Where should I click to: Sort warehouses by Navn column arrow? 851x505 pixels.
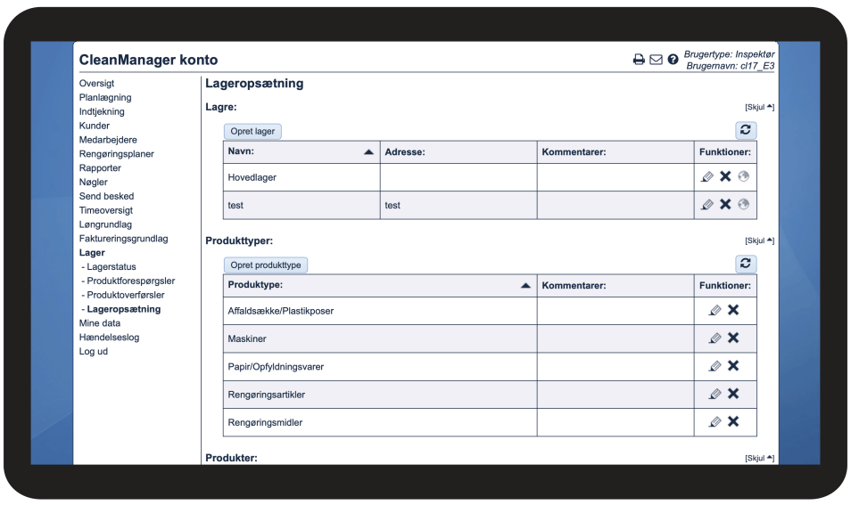[x=368, y=152]
